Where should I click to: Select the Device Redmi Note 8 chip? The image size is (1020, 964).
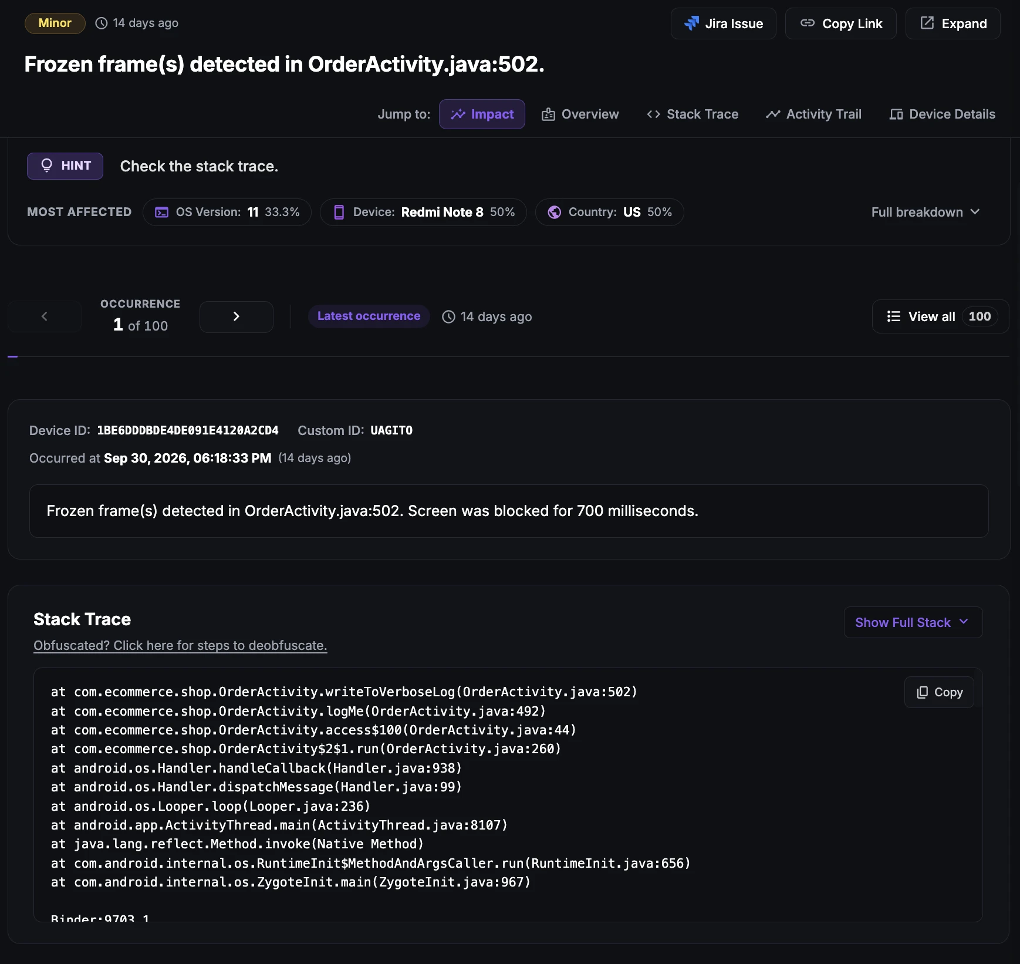(x=423, y=212)
